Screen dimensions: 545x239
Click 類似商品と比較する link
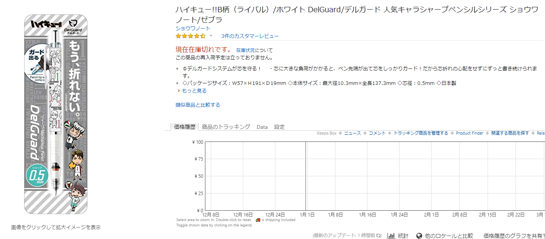[198, 105]
